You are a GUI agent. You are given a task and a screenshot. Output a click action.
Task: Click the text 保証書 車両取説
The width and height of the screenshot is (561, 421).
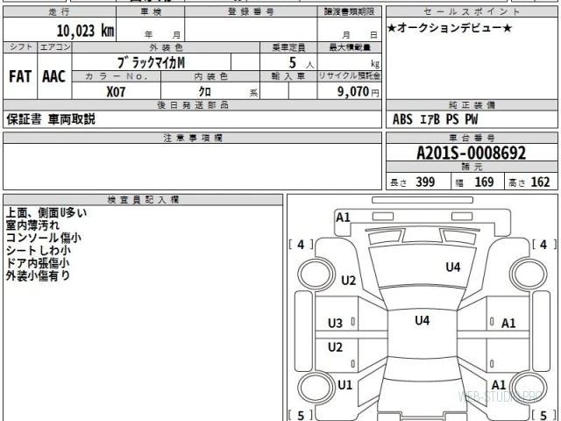51,119
